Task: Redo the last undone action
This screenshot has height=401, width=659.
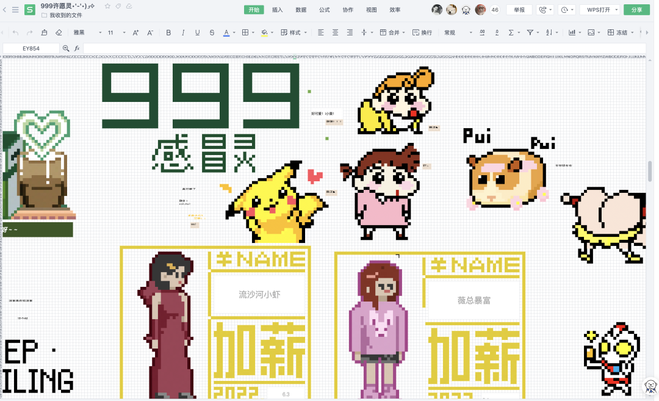Action: point(29,32)
